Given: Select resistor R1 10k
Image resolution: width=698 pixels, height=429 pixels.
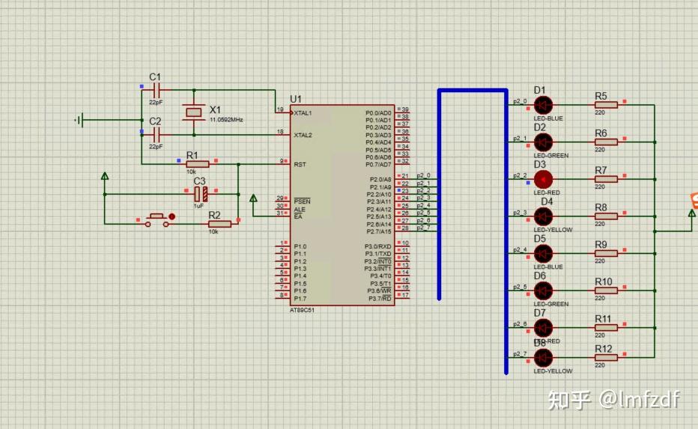Looking at the screenshot, I should pyautogui.click(x=198, y=164).
